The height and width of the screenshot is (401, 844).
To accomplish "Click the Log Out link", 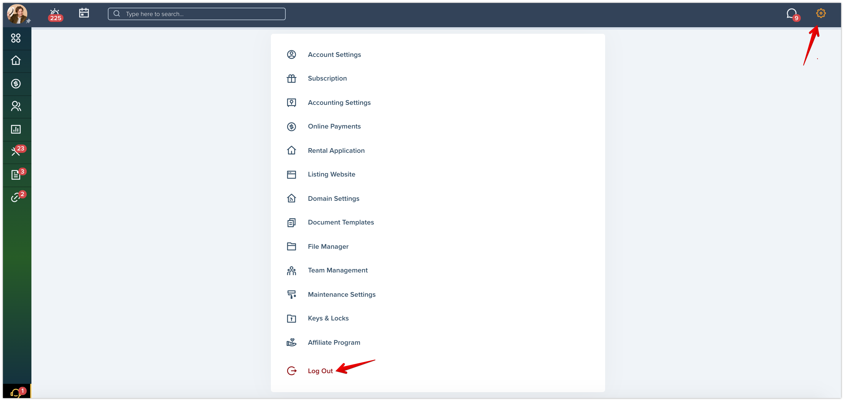I will (x=320, y=371).
